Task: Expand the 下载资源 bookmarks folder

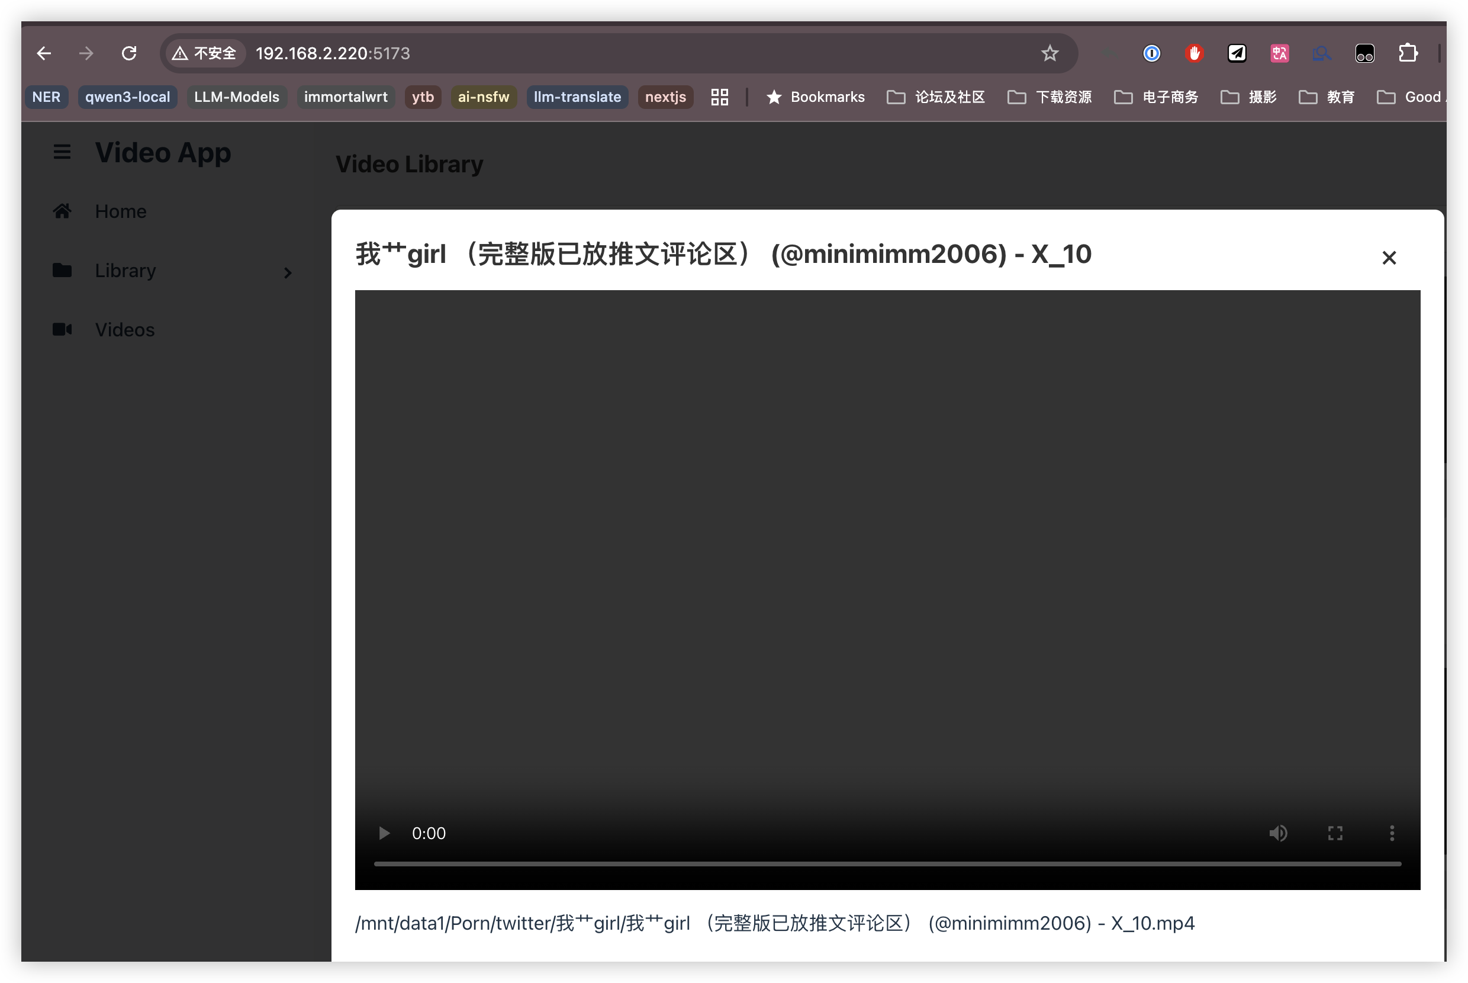Action: click(1050, 97)
